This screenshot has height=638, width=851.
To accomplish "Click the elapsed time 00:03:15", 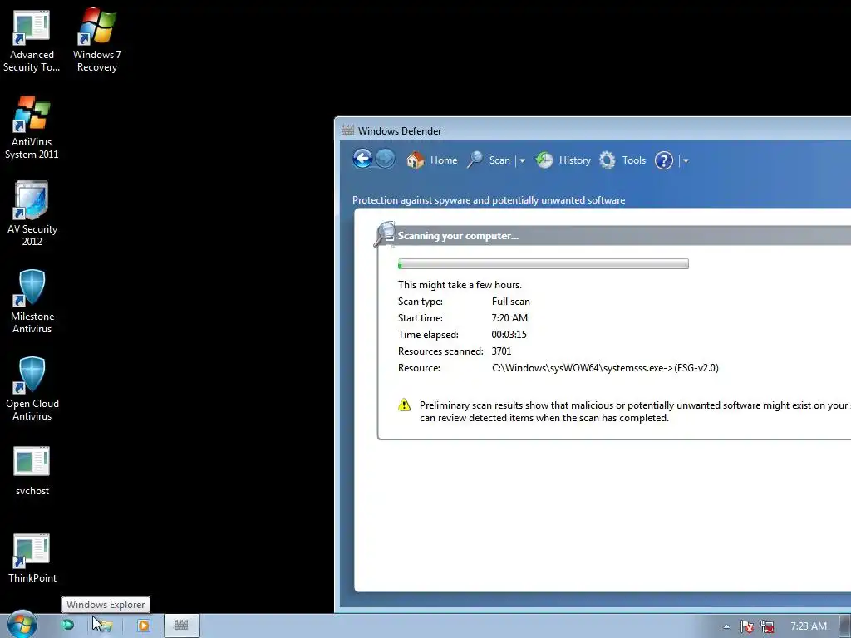I will click(509, 335).
